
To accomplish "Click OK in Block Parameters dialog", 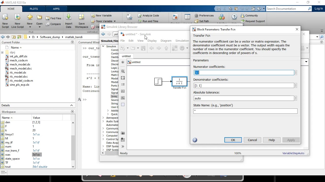I will click(233, 140).
